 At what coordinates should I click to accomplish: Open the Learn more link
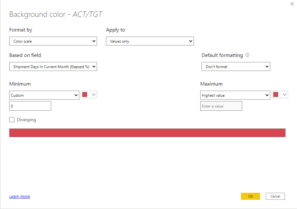coord(19,196)
